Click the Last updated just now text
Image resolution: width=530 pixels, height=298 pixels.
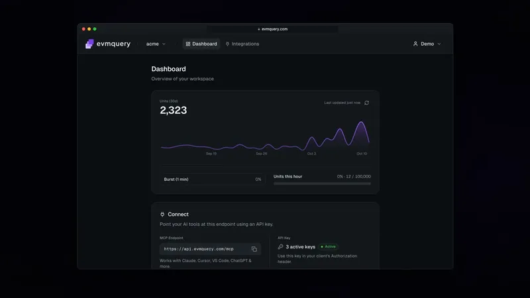[342, 103]
